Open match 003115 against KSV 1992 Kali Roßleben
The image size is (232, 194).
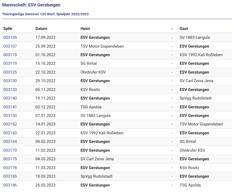click(x=10, y=55)
